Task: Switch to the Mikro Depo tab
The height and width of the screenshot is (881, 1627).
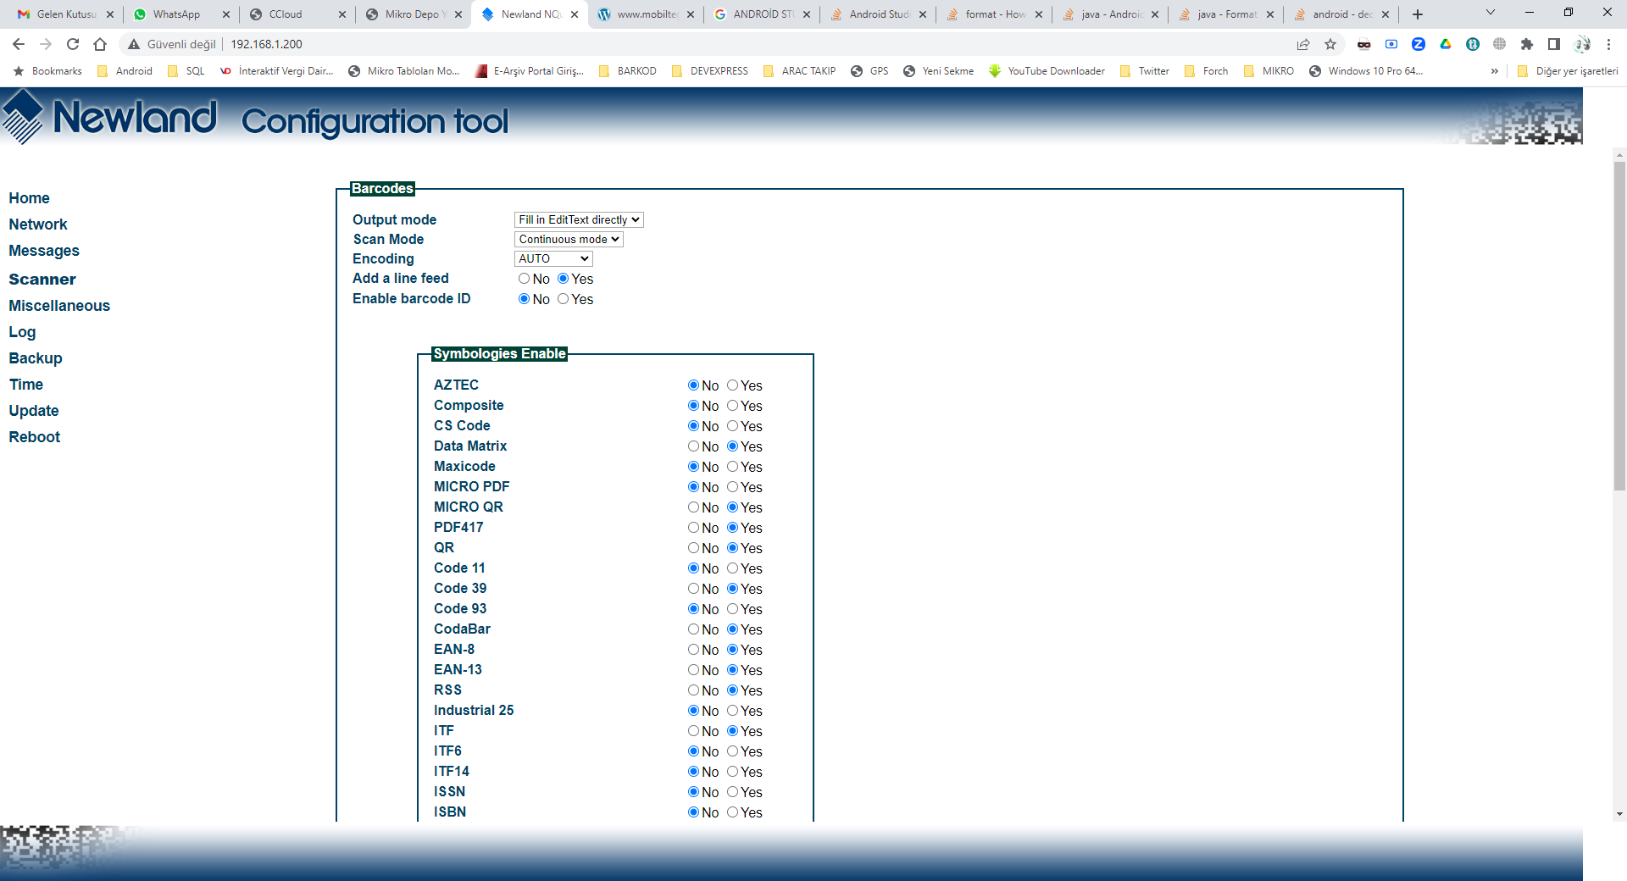Action: pyautogui.click(x=411, y=14)
